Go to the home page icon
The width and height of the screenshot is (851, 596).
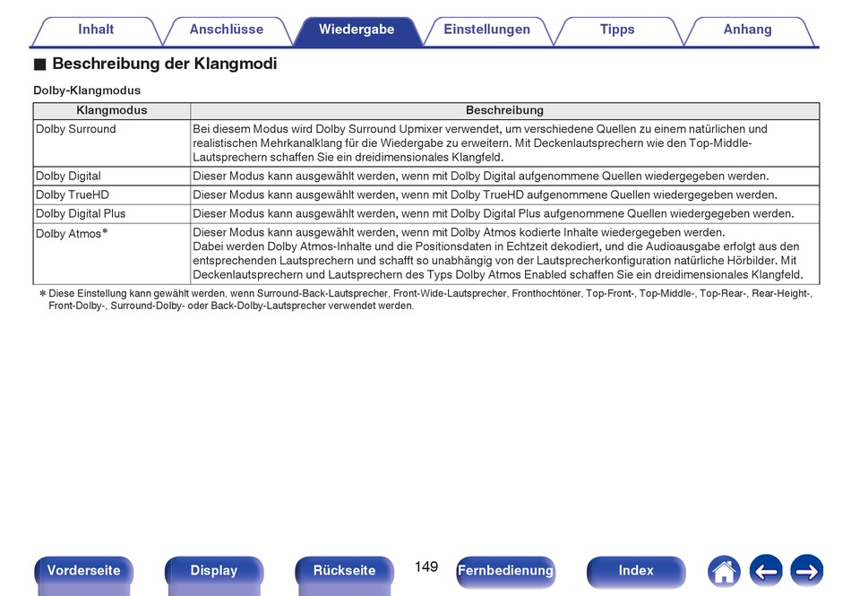(724, 571)
